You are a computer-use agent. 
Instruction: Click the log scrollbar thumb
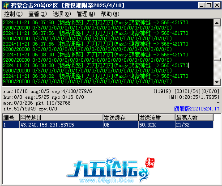coord(217,59)
